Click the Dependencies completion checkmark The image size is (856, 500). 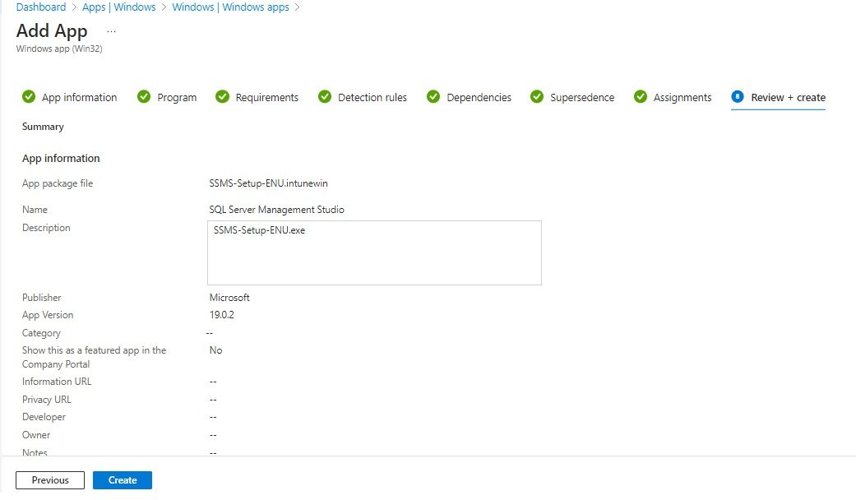pyautogui.click(x=433, y=97)
